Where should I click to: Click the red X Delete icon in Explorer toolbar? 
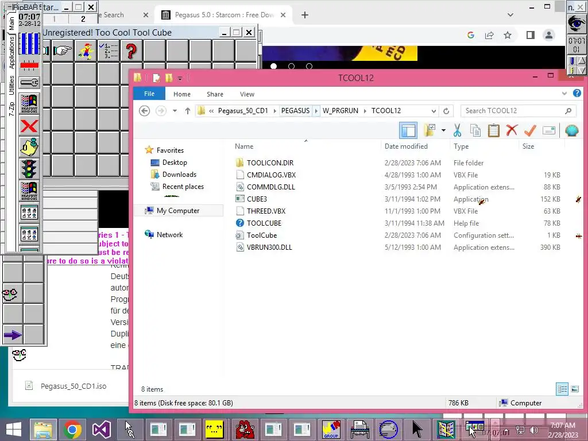pyautogui.click(x=512, y=130)
